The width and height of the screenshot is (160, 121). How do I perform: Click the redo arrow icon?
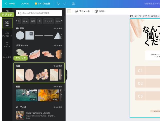pyautogui.click(x=65, y=4)
